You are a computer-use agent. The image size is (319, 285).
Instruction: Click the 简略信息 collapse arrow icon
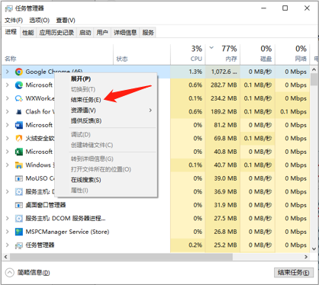tap(10, 273)
